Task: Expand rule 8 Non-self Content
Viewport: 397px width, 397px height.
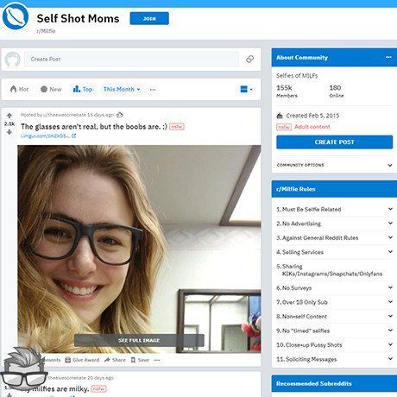Action: click(x=335, y=316)
